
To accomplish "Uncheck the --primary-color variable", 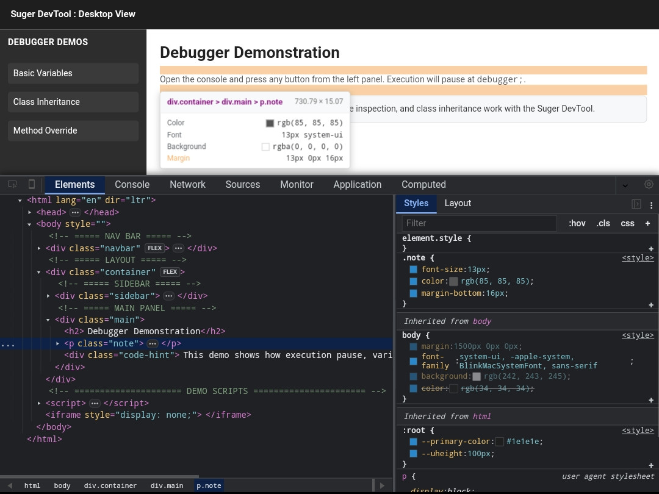I will [413, 442].
